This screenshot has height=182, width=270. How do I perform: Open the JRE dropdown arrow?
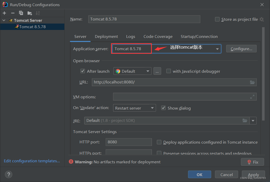click(x=253, y=121)
